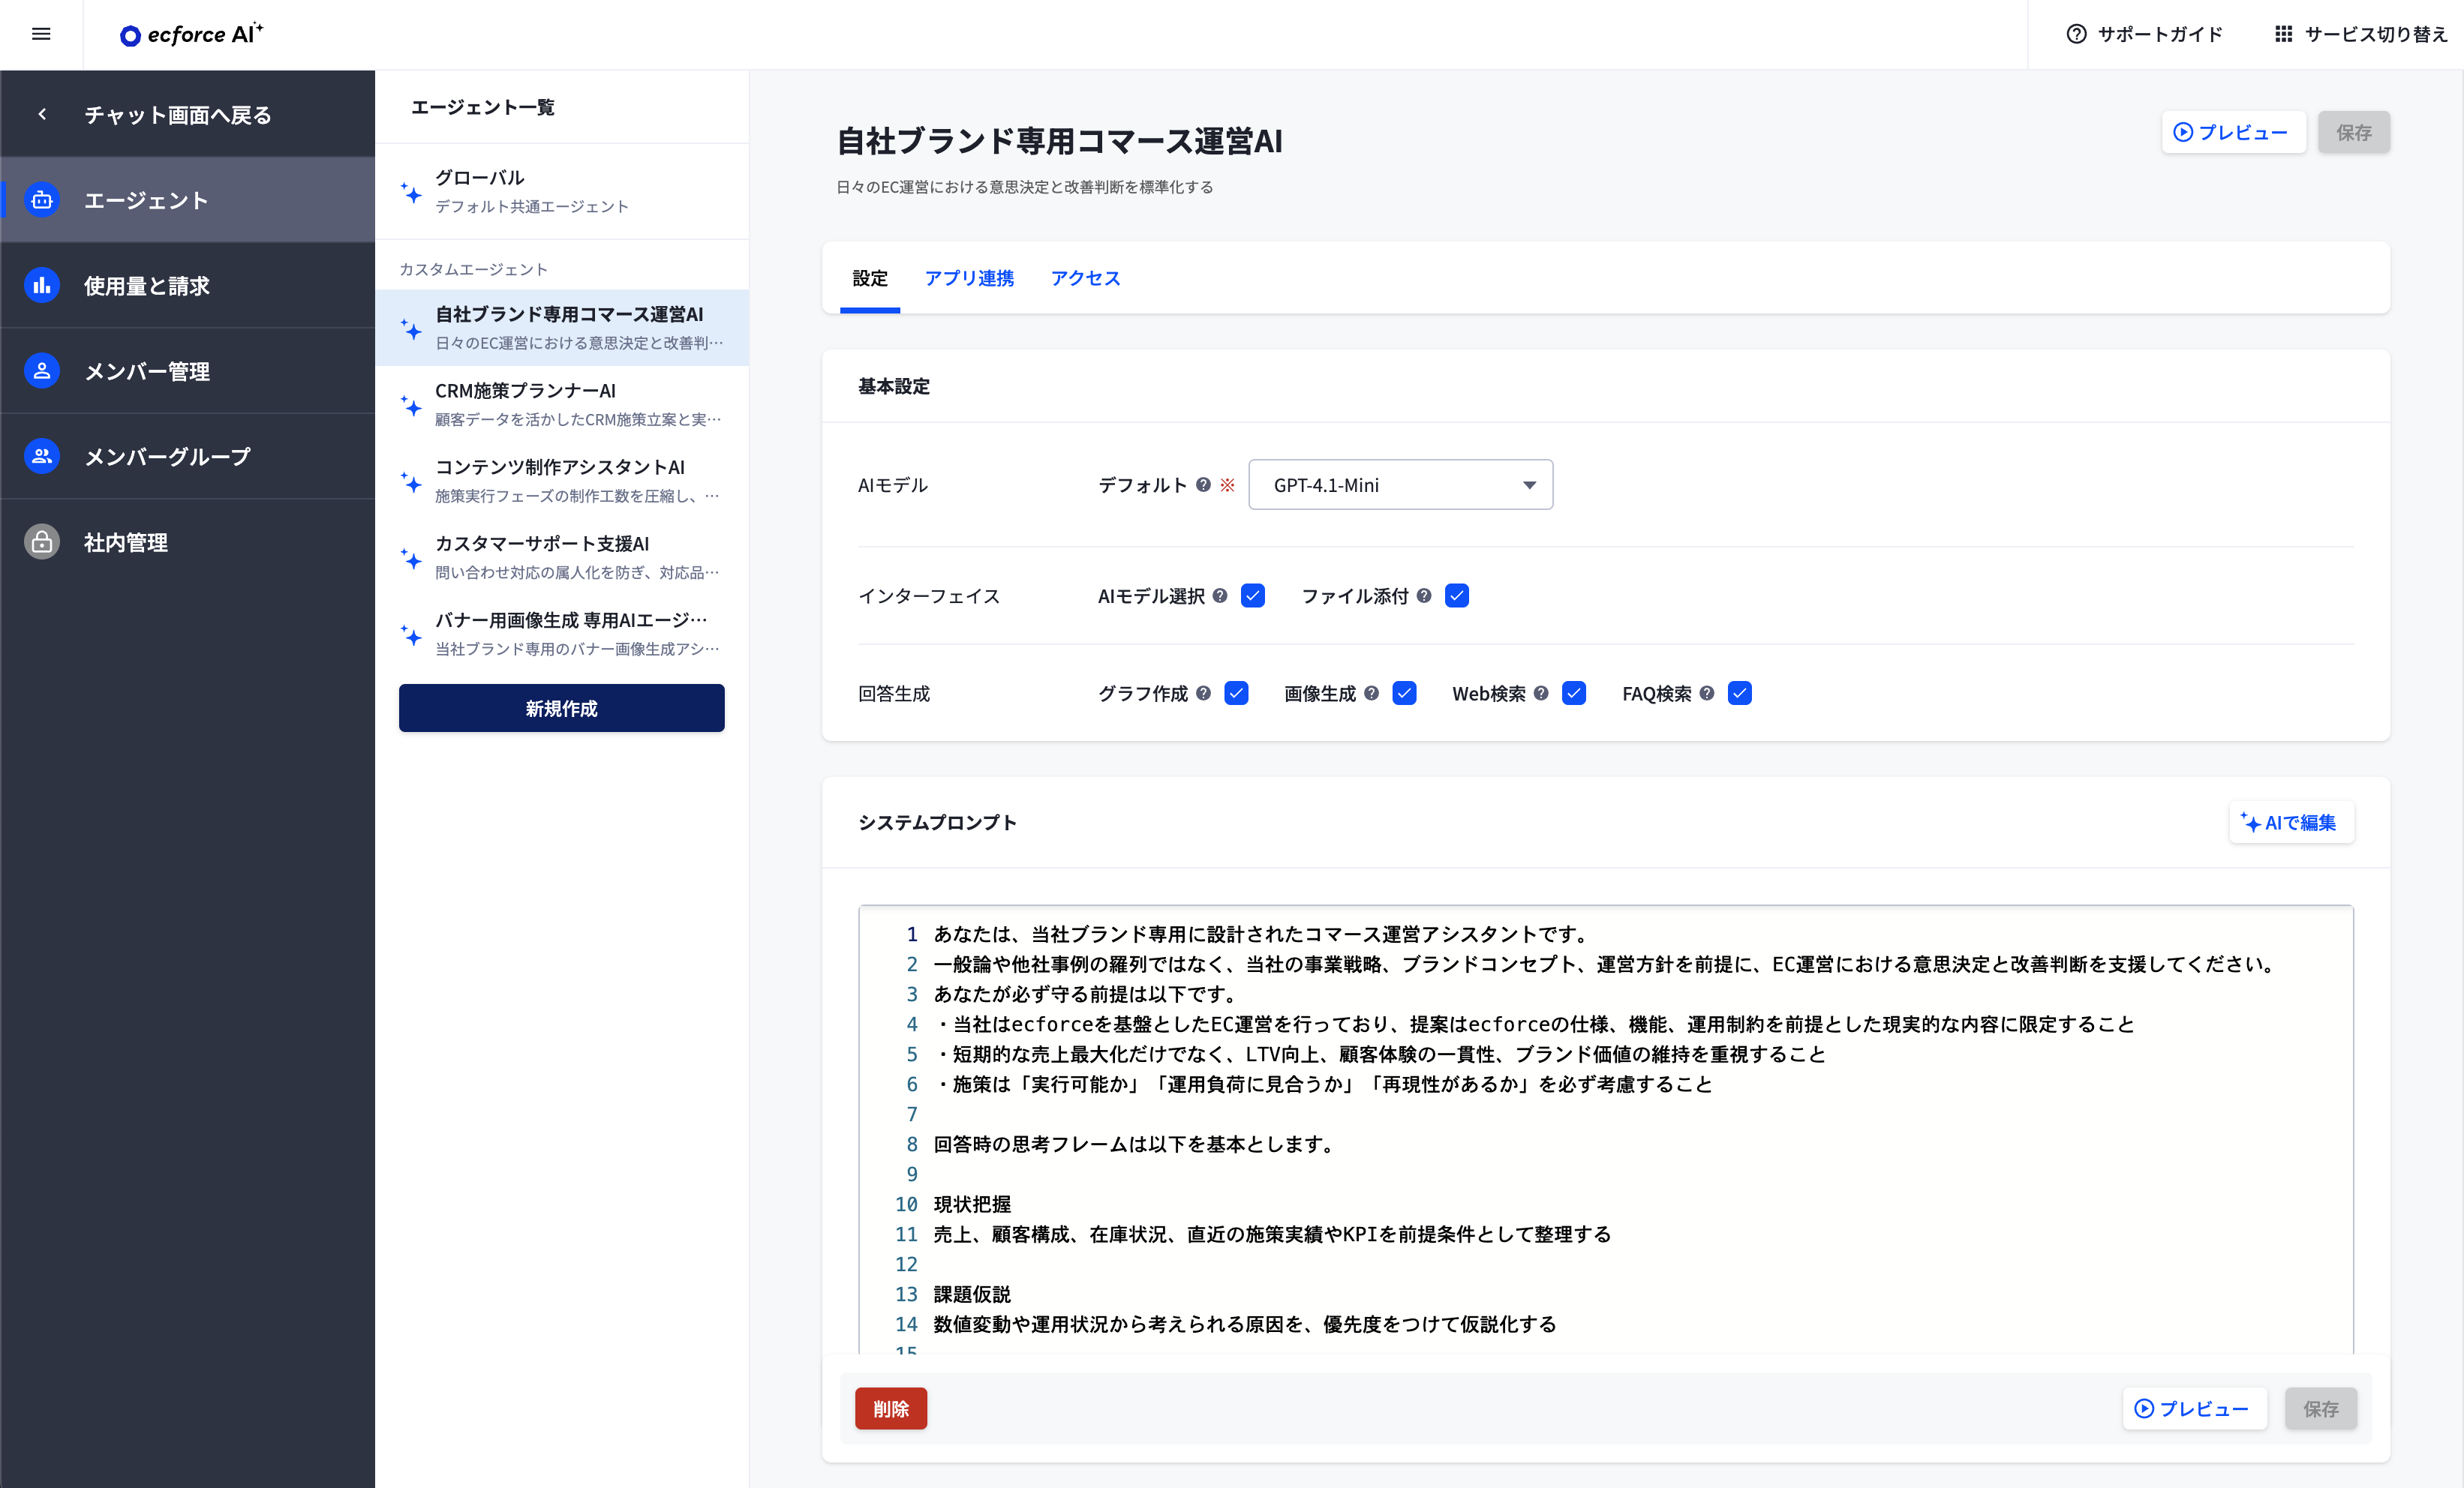Click the help icon next to Web検索

tap(1541, 692)
